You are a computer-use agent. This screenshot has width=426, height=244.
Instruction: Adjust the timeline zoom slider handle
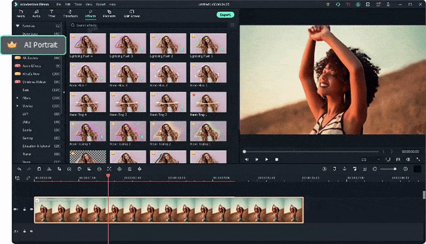coord(395,169)
